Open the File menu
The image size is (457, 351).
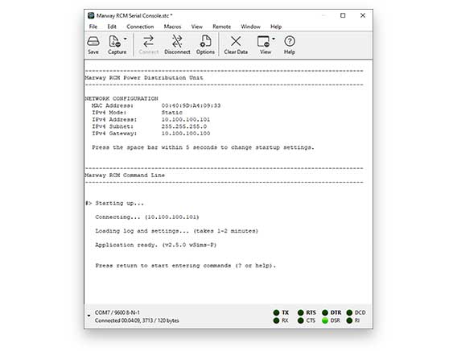point(93,27)
